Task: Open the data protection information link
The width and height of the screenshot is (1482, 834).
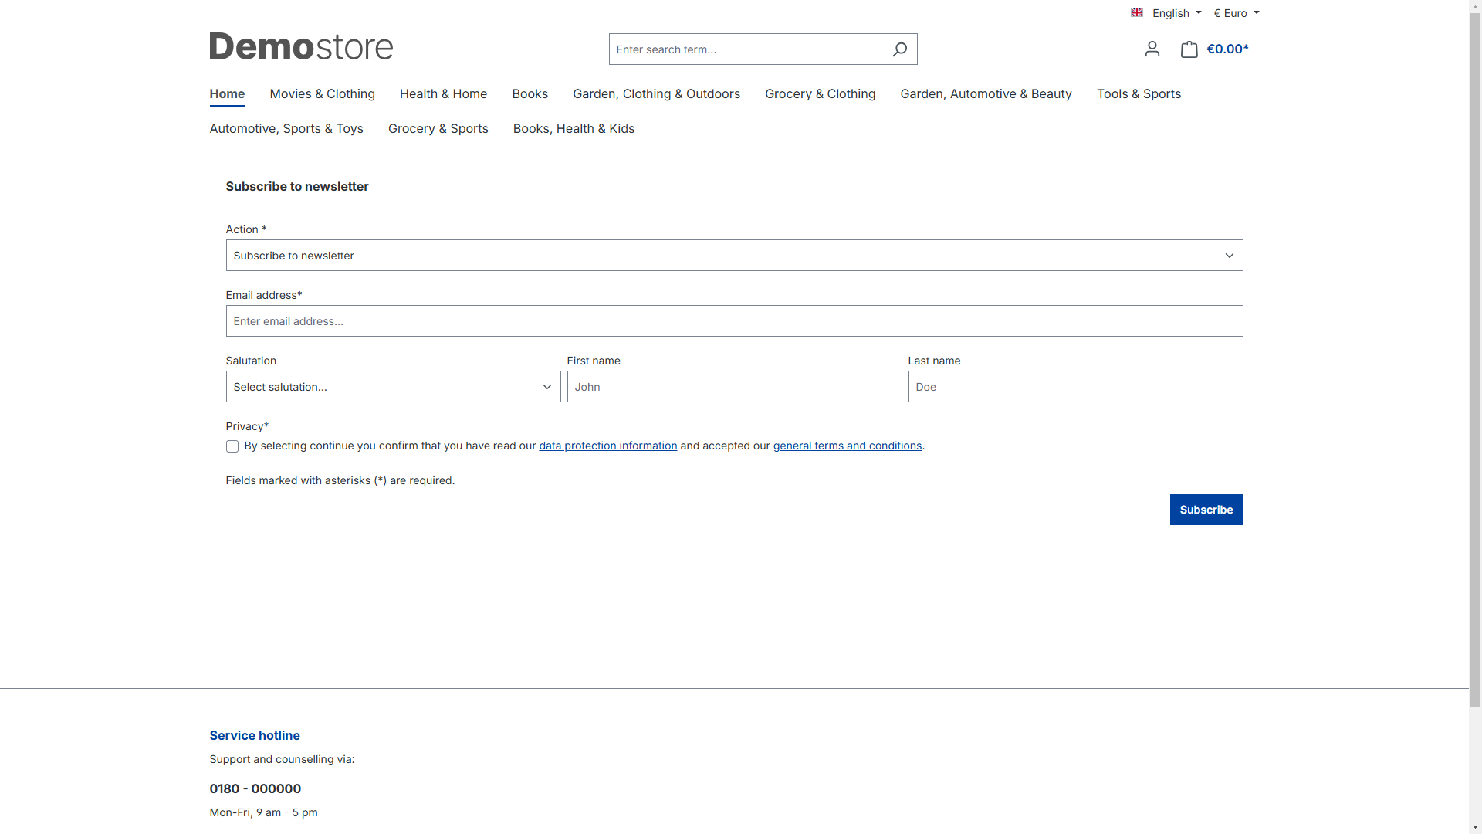Action: click(607, 446)
